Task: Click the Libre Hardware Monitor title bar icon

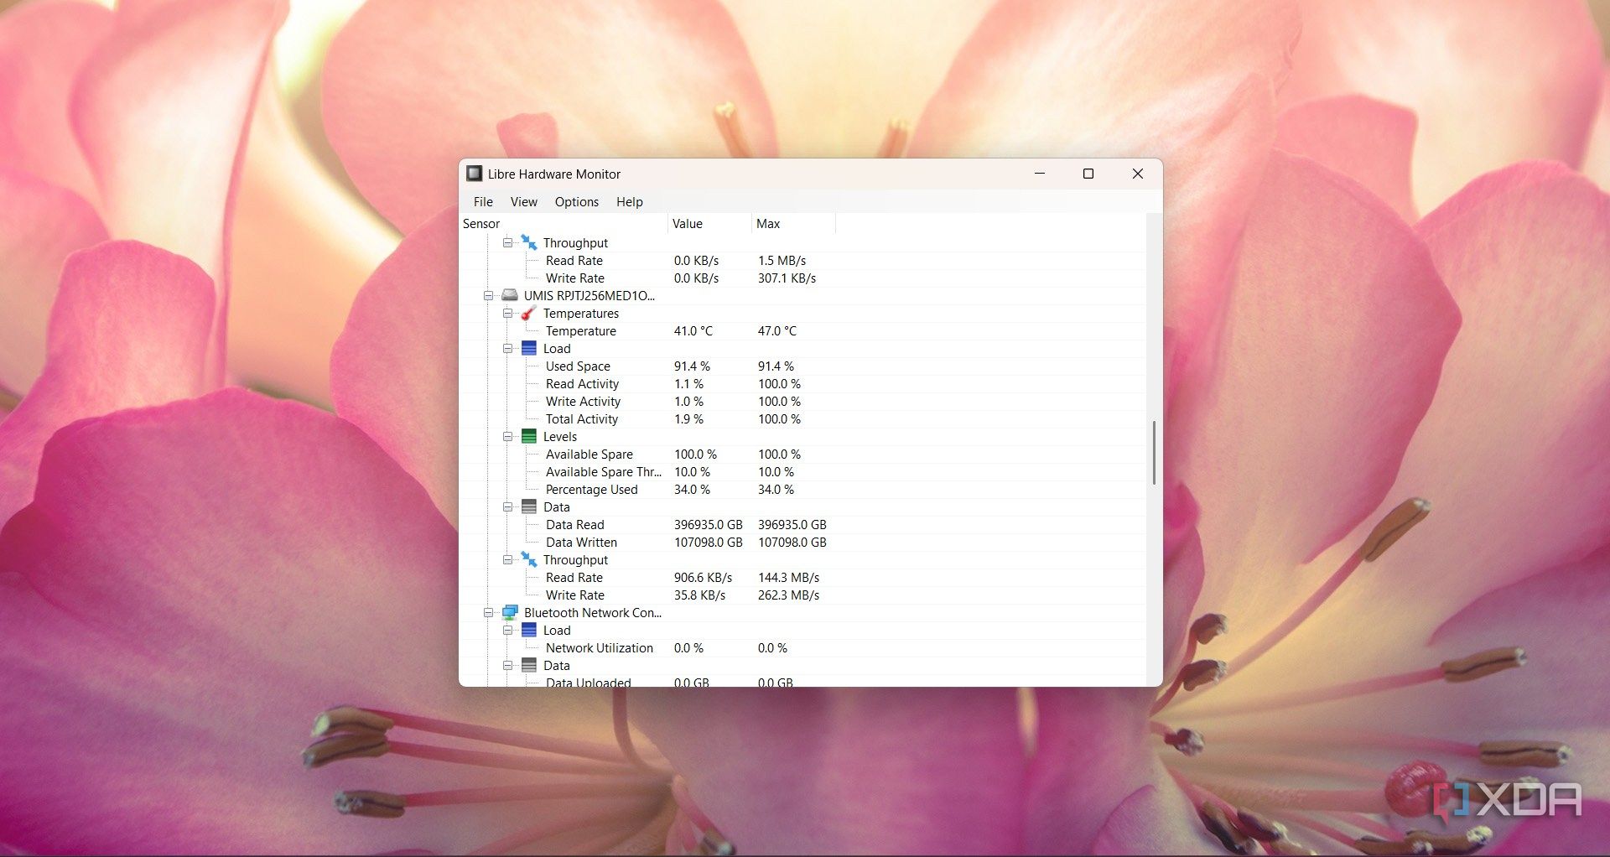Action: point(475,174)
